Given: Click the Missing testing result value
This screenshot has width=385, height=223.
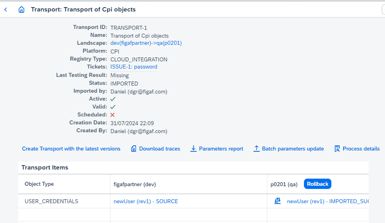Looking at the screenshot, I should (x=120, y=75).
